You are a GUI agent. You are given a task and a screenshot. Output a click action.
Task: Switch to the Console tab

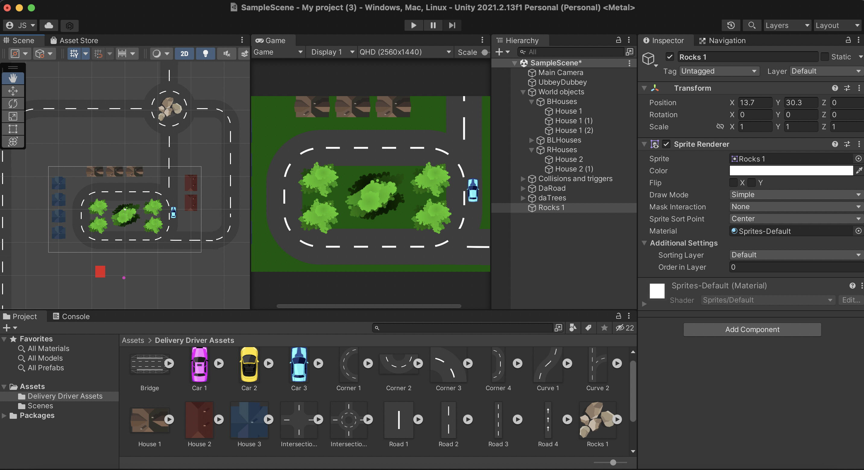pos(71,316)
